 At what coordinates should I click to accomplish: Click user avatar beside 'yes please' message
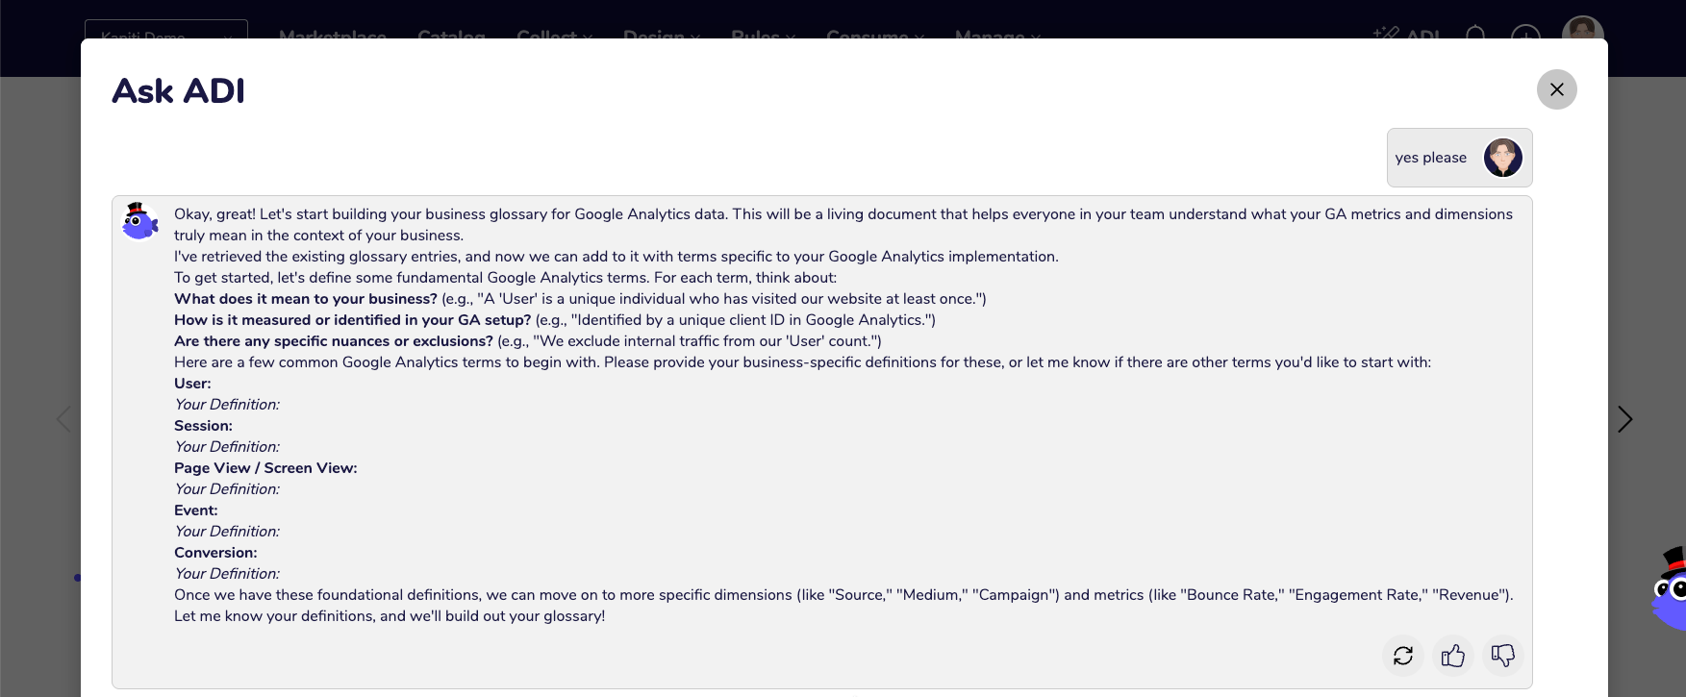pos(1502,158)
